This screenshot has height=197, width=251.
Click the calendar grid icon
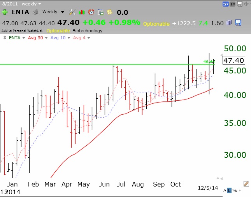100,12
